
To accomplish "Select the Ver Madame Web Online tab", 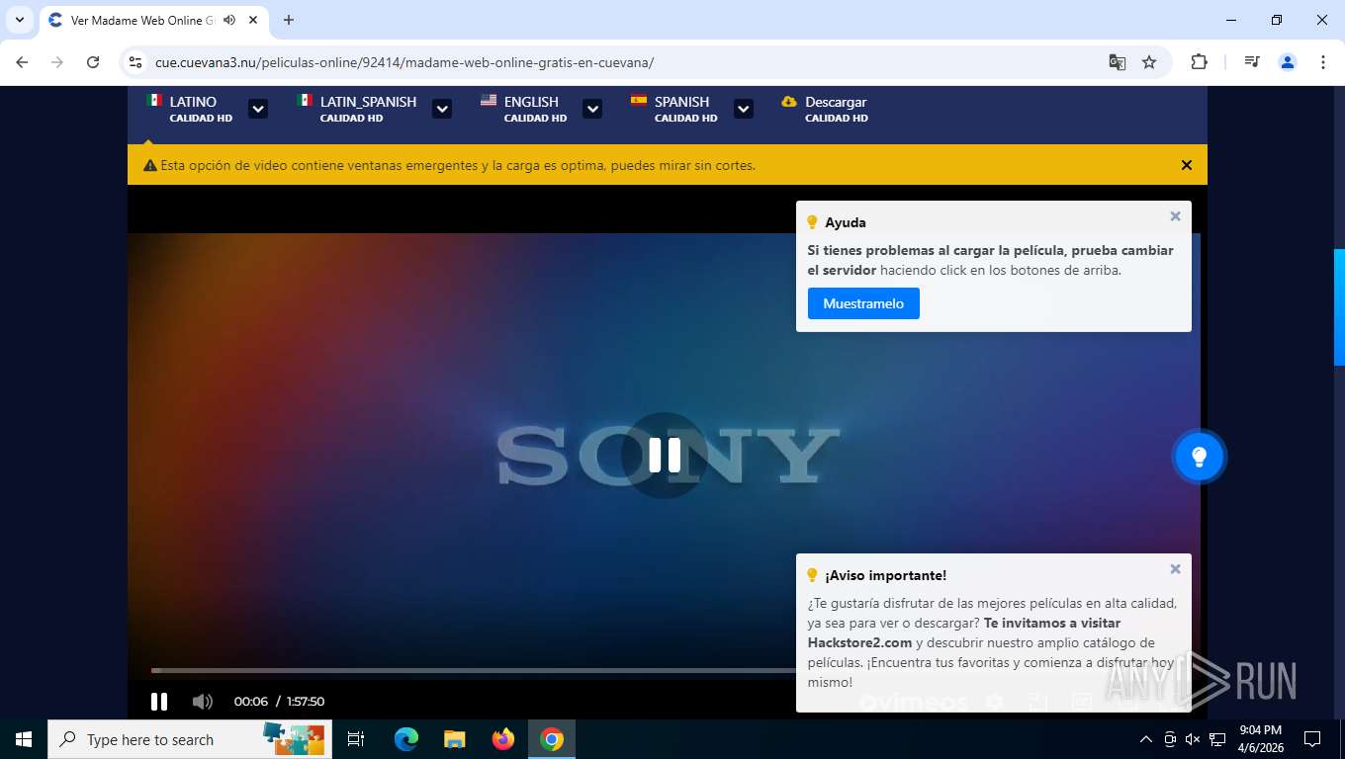I will tap(143, 20).
